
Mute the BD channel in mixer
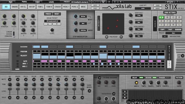coord(10,80)
